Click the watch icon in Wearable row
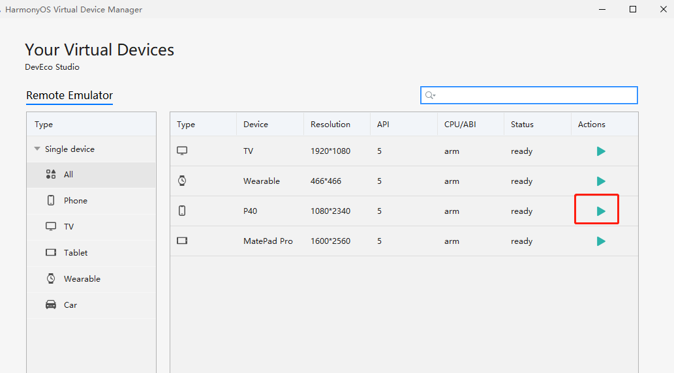Image resolution: width=674 pixels, height=373 pixels. pos(182,181)
